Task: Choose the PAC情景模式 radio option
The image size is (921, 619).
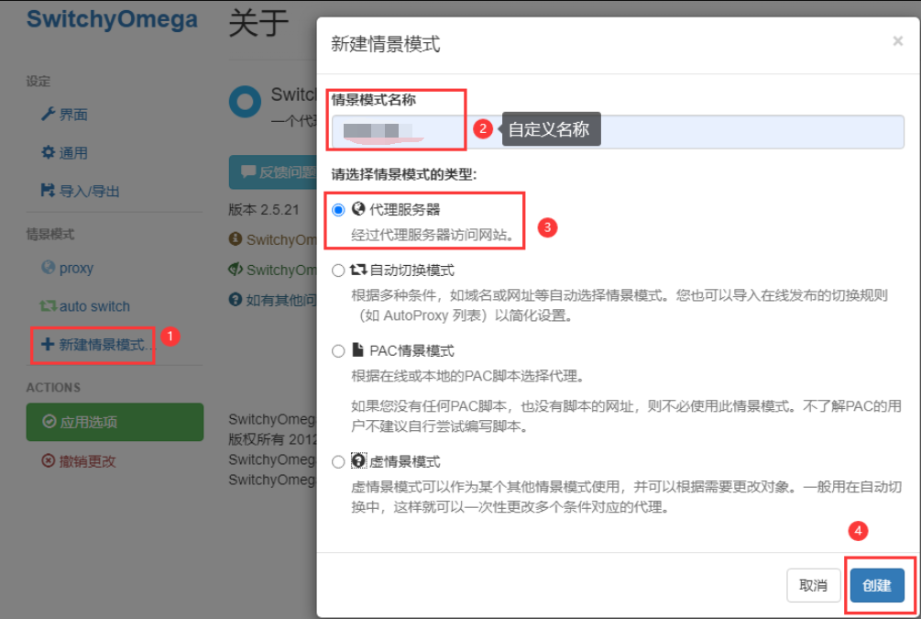Action: click(338, 350)
